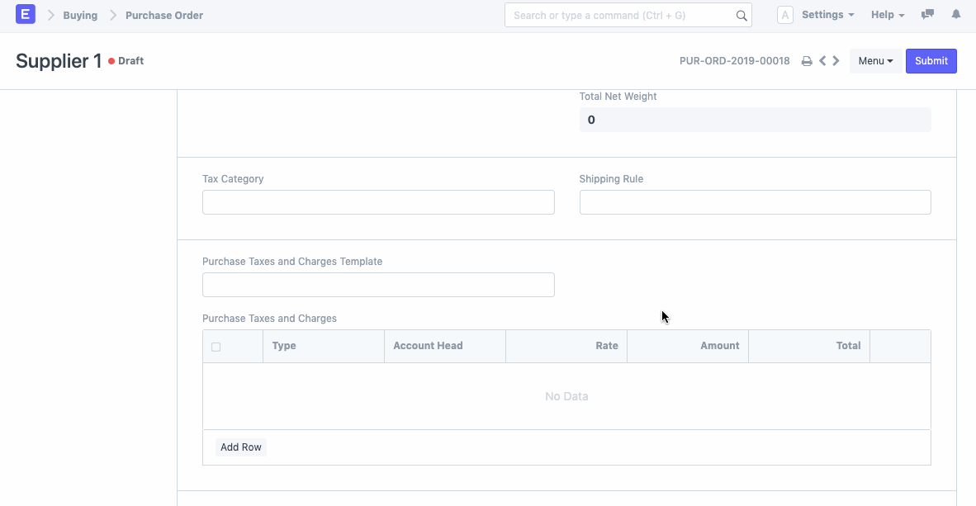Click the ERPNext logo icon
Screen dimensions: 976x506
click(x=25, y=14)
